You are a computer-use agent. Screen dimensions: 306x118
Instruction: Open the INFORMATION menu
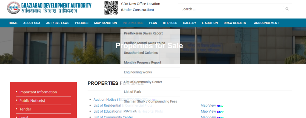pos(133,23)
